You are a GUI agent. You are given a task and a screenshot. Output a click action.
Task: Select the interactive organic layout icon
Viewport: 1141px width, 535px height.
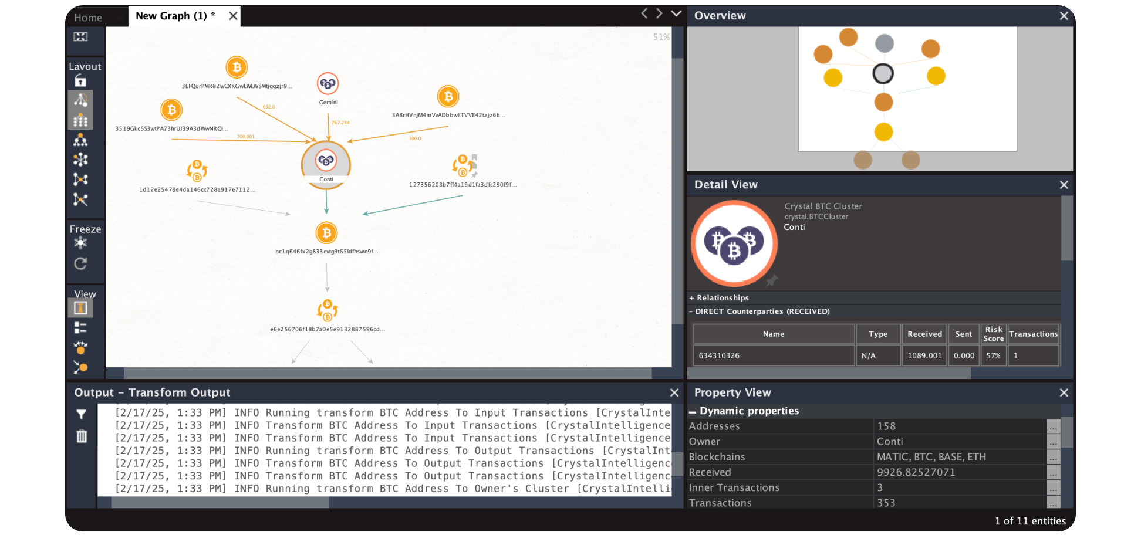click(80, 100)
